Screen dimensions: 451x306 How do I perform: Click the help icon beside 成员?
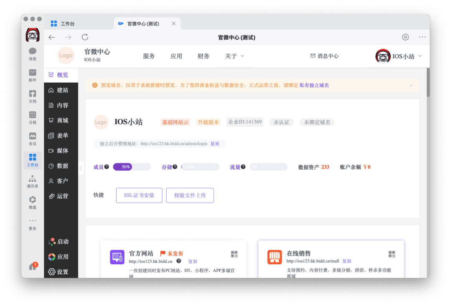107,167
